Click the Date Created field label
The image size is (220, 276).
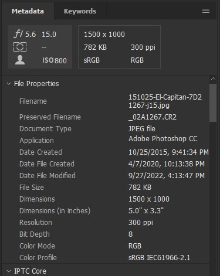click(40, 152)
